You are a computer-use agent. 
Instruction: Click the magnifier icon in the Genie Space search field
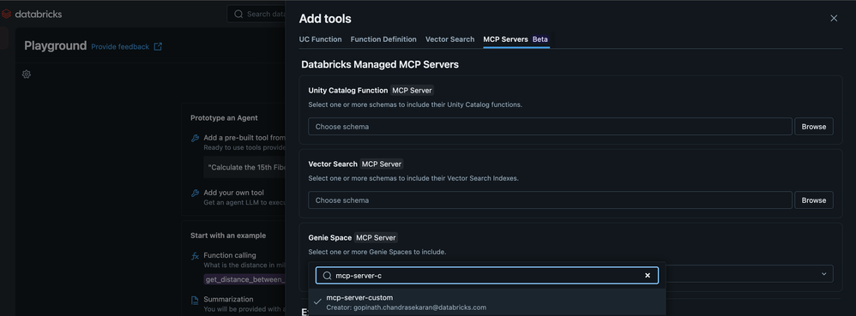tap(327, 276)
